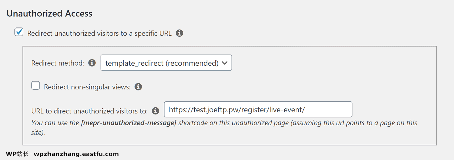Viewport: 454px width, 160px height.
Task: Click the WP站长 watermark text
Action: point(17,154)
